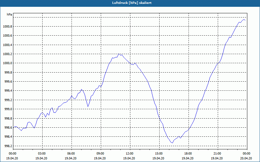Click the y-axis label '1000,4'

[7, 45]
